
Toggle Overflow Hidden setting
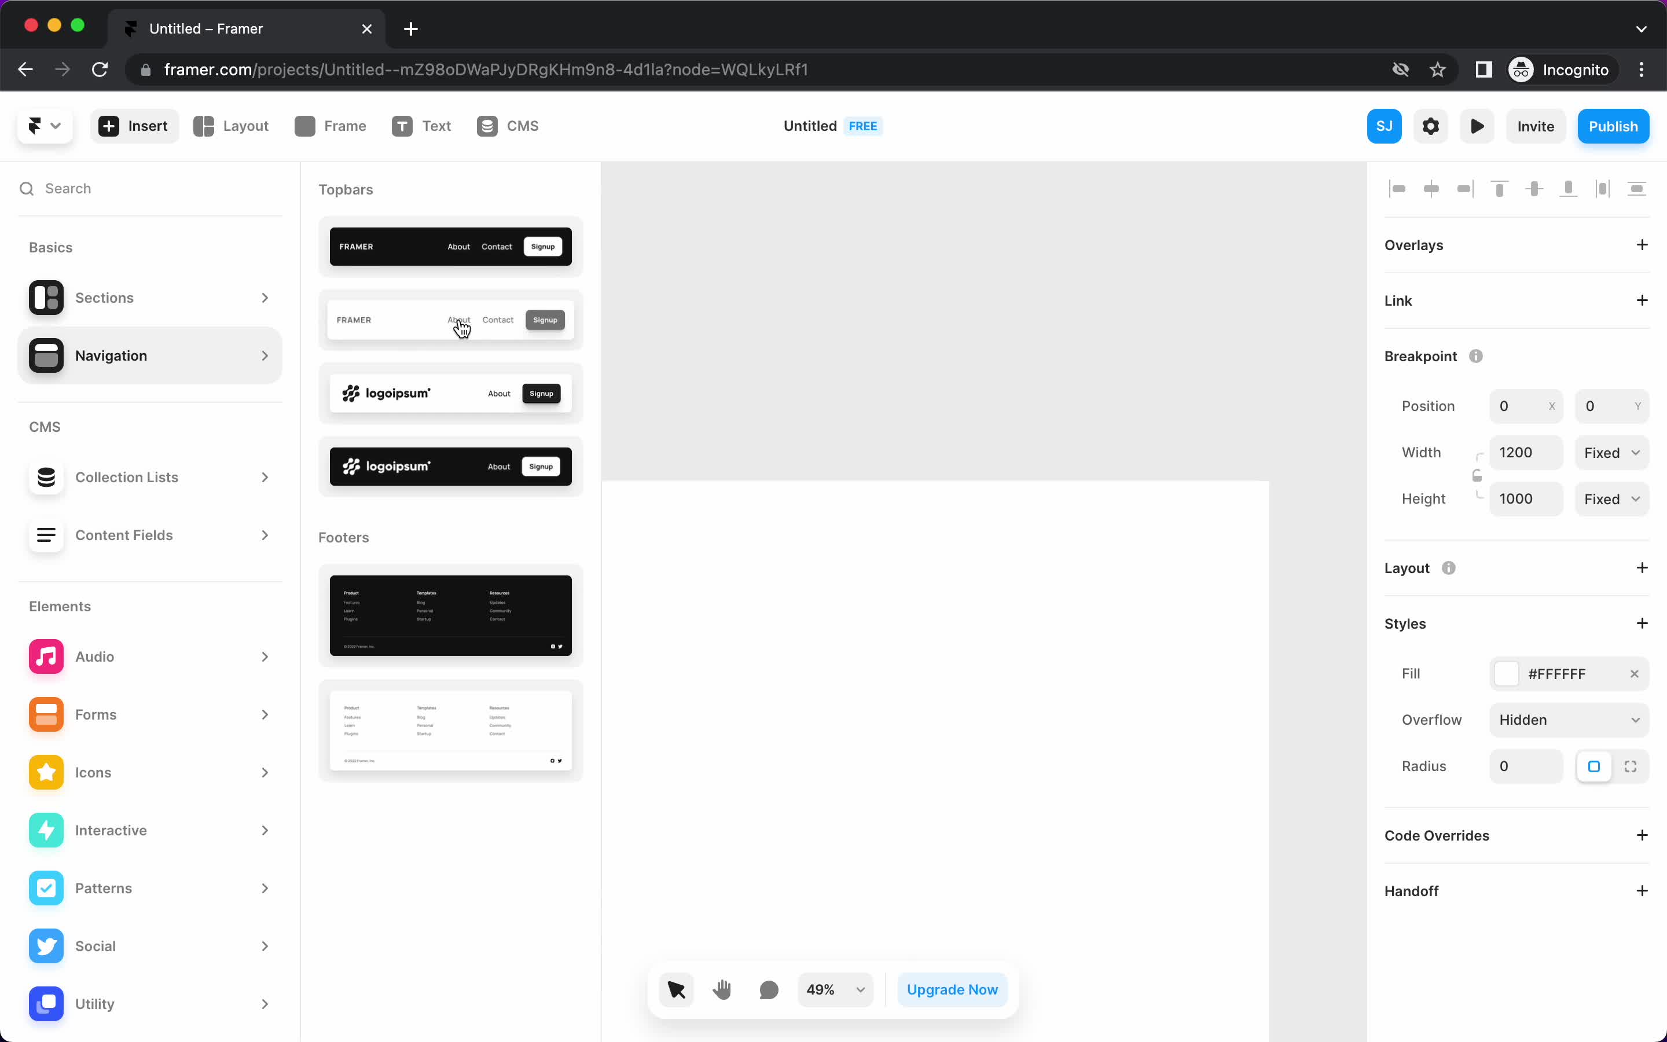(x=1570, y=719)
